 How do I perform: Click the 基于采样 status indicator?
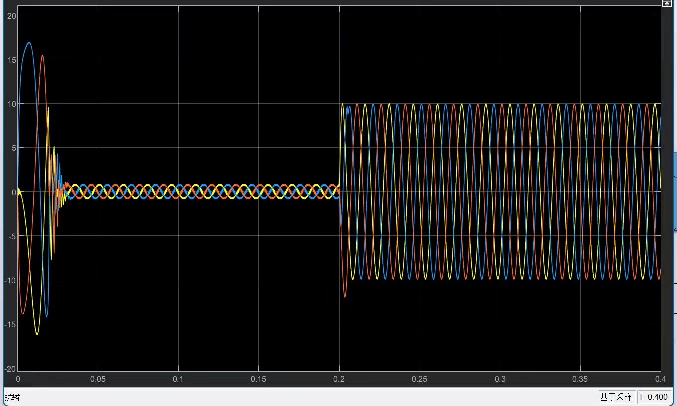[617, 397]
